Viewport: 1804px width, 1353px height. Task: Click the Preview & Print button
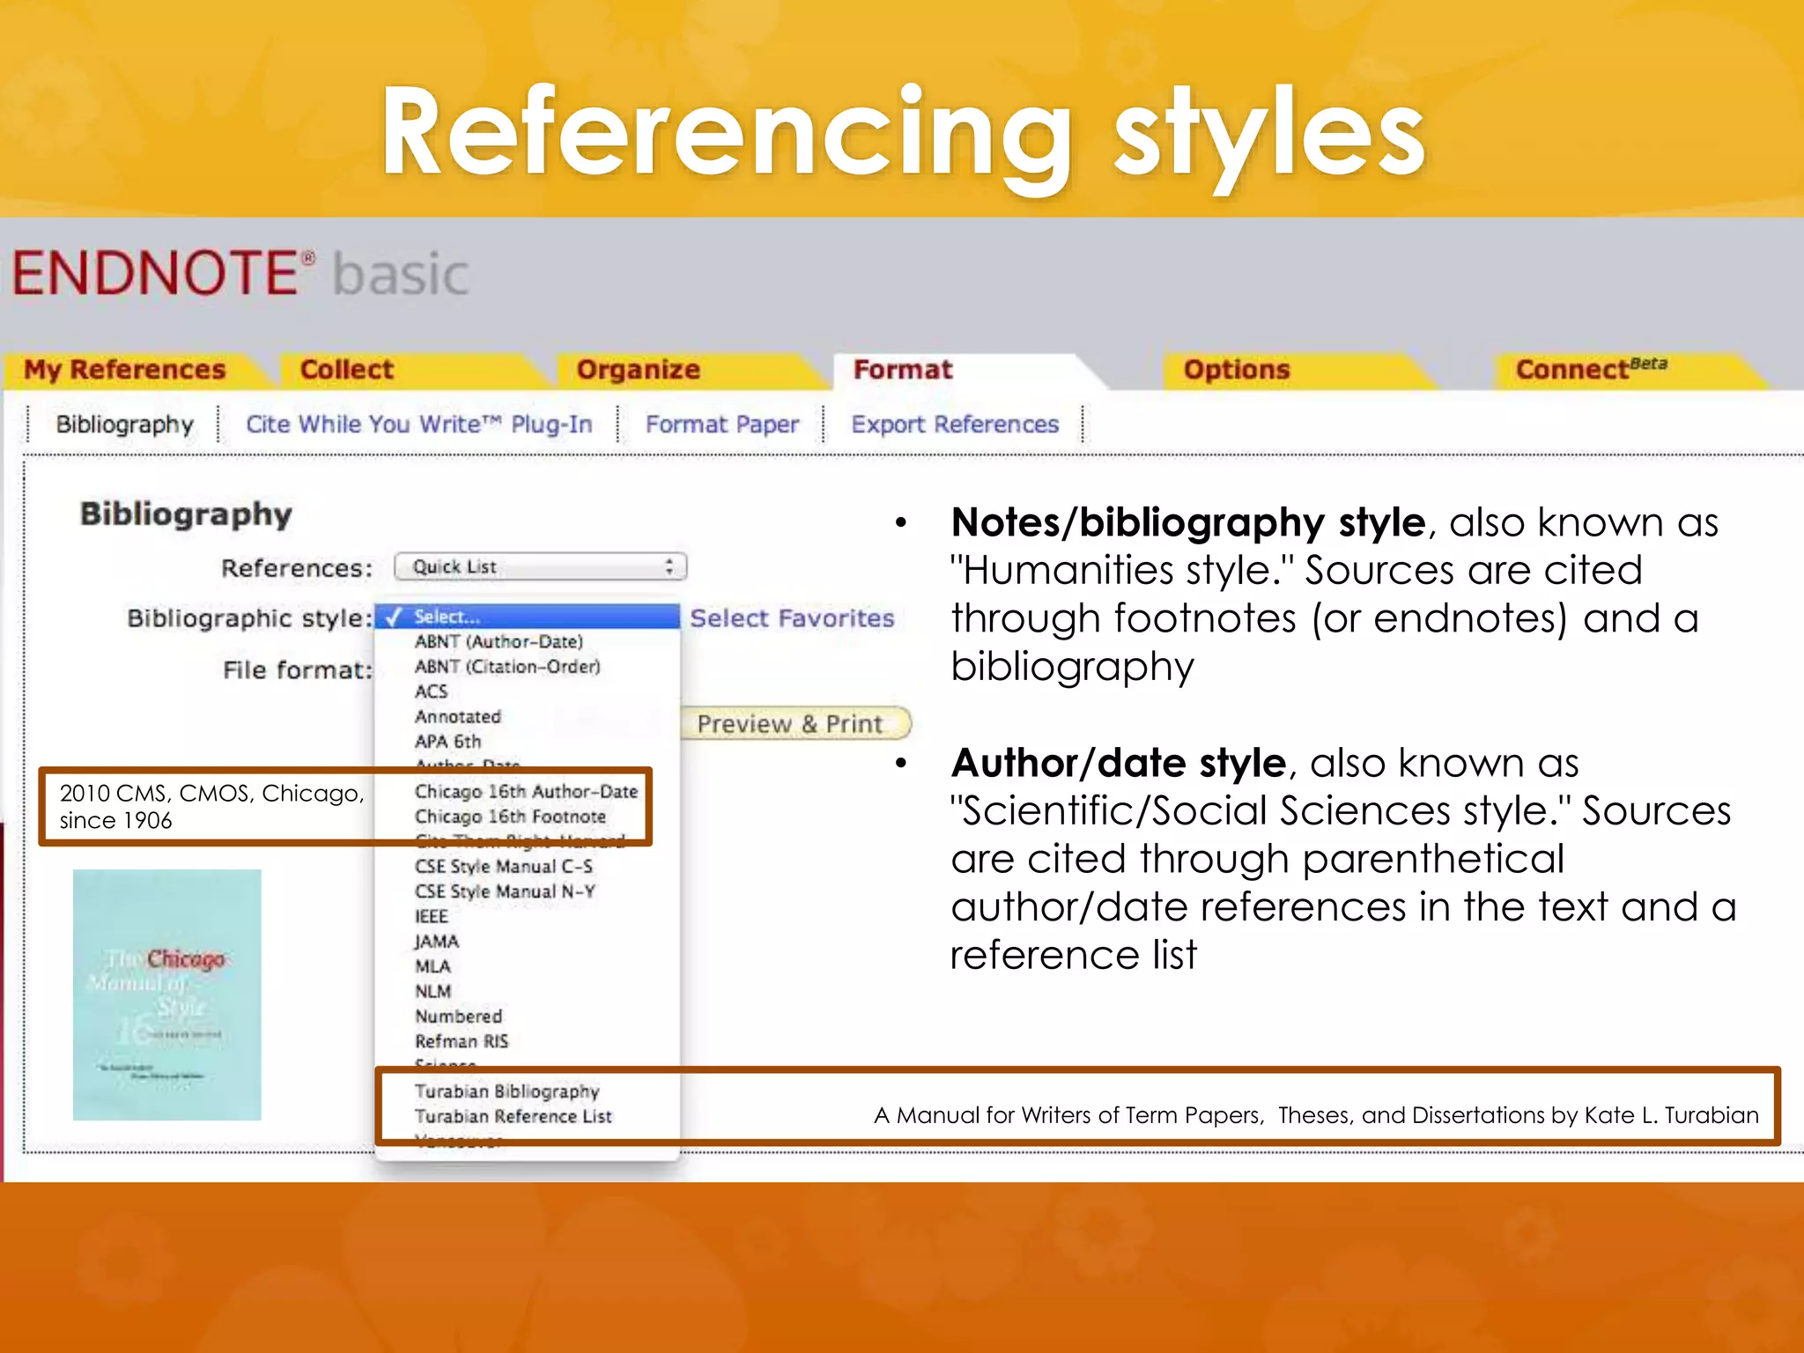tap(796, 724)
